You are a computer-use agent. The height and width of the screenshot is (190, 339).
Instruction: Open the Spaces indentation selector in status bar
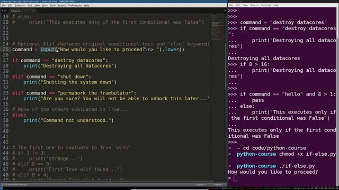click(x=201, y=185)
